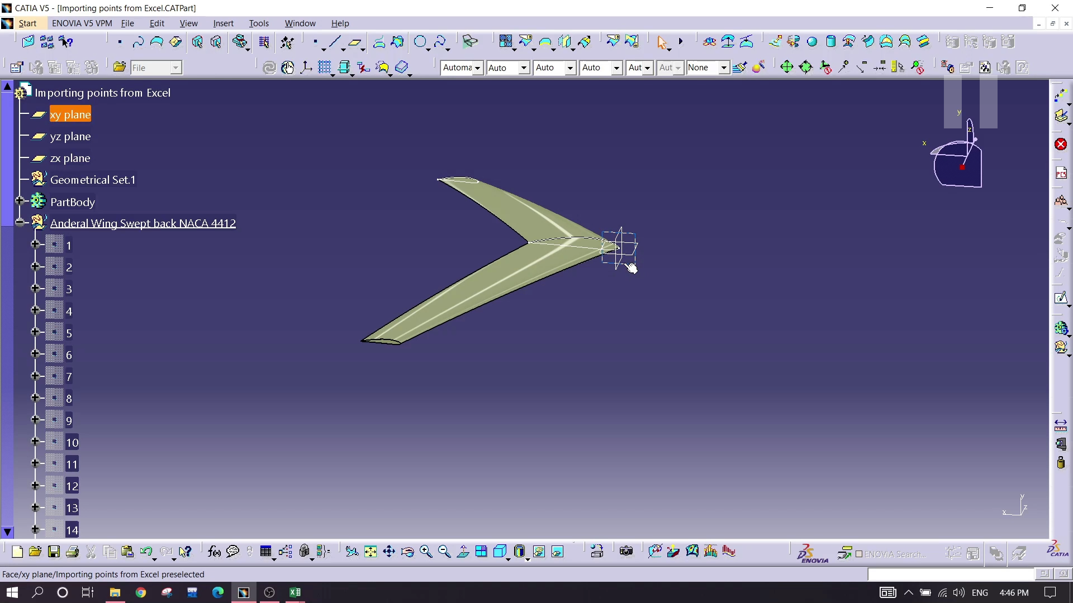Viewport: 1073px width, 603px height.
Task: Select Geometrical Set.1 in the tree
Action: pyautogui.click(x=93, y=180)
